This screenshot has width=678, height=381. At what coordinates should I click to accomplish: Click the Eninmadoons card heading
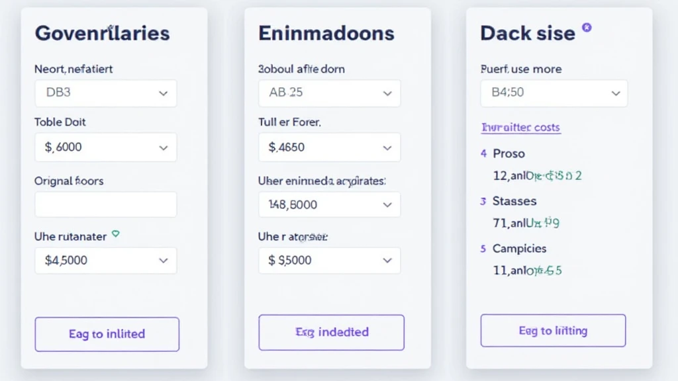tap(326, 33)
